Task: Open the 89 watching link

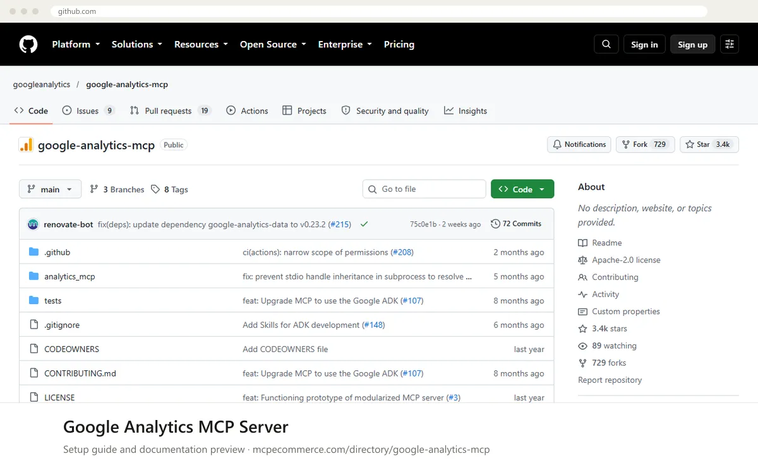Action: 607,346
